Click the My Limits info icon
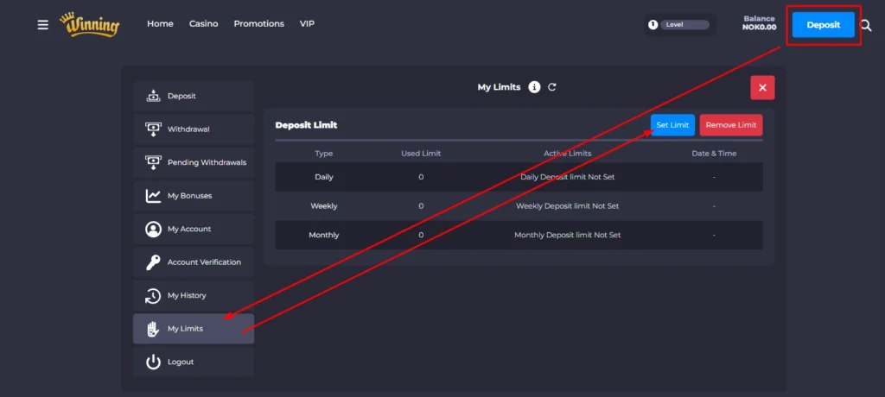The height and width of the screenshot is (397, 885). coord(534,87)
